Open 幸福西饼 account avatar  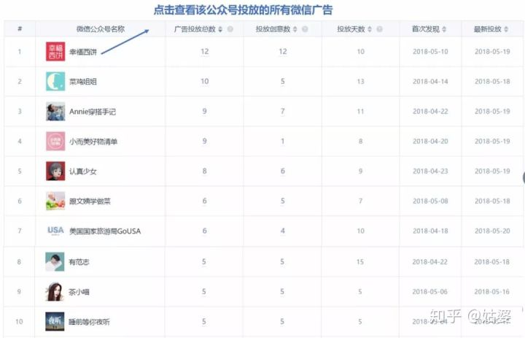coord(55,52)
